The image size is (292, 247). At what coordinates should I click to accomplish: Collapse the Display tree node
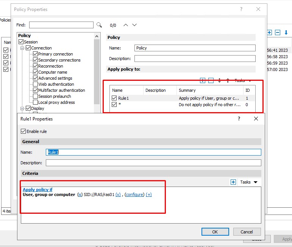pyautogui.click(x=22, y=108)
